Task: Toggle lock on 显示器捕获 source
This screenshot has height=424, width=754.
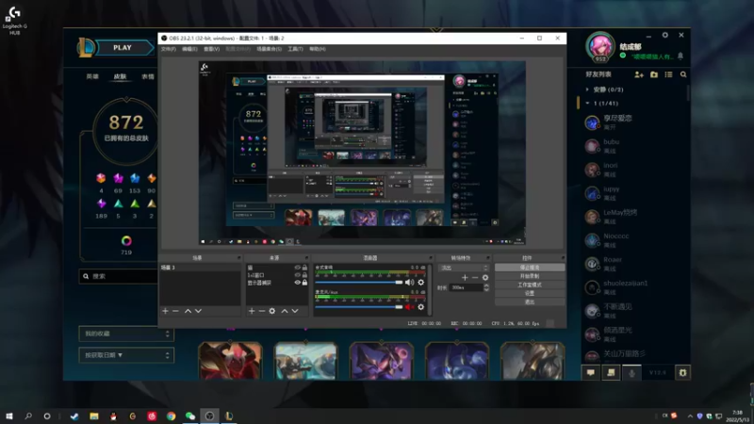Action: (x=304, y=283)
